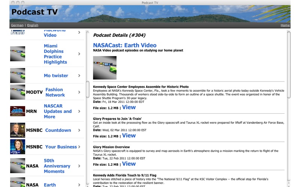Image resolution: width=300 pixels, height=187 pixels.
Task: Click the Kennedy Space Center Employees episode title
Action: [141, 87]
